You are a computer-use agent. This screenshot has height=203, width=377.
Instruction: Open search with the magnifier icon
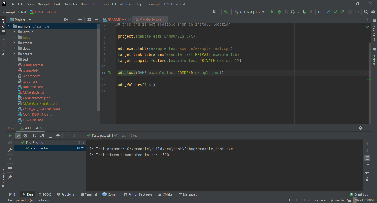coord(366,12)
